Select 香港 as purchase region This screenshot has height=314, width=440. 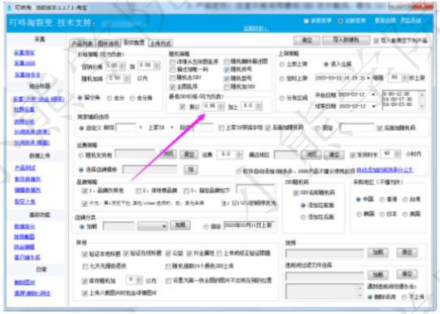click(x=382, y=200)
